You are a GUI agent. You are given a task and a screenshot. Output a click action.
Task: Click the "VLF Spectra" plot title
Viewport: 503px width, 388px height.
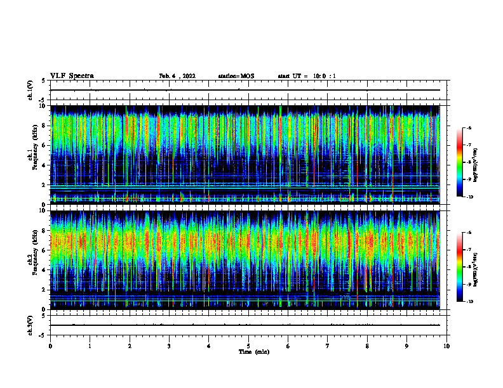tap(72, 76)
